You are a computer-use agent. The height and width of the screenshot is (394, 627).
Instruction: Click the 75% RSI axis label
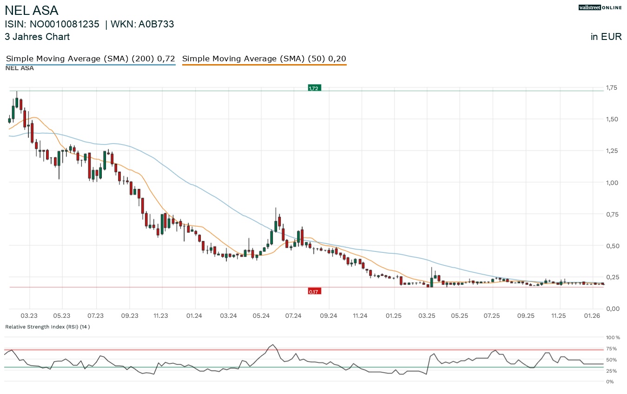point(612,348)
